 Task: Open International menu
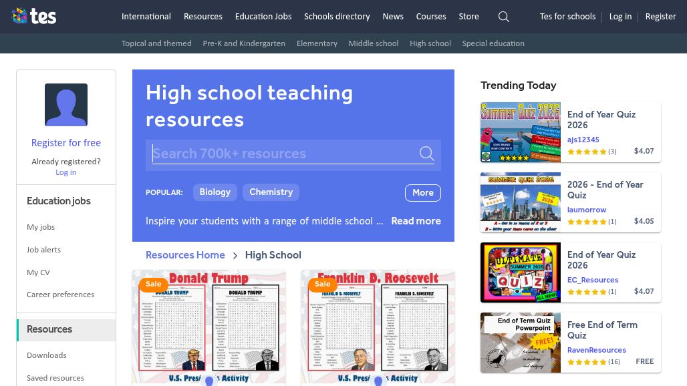[x=146, y=17]
